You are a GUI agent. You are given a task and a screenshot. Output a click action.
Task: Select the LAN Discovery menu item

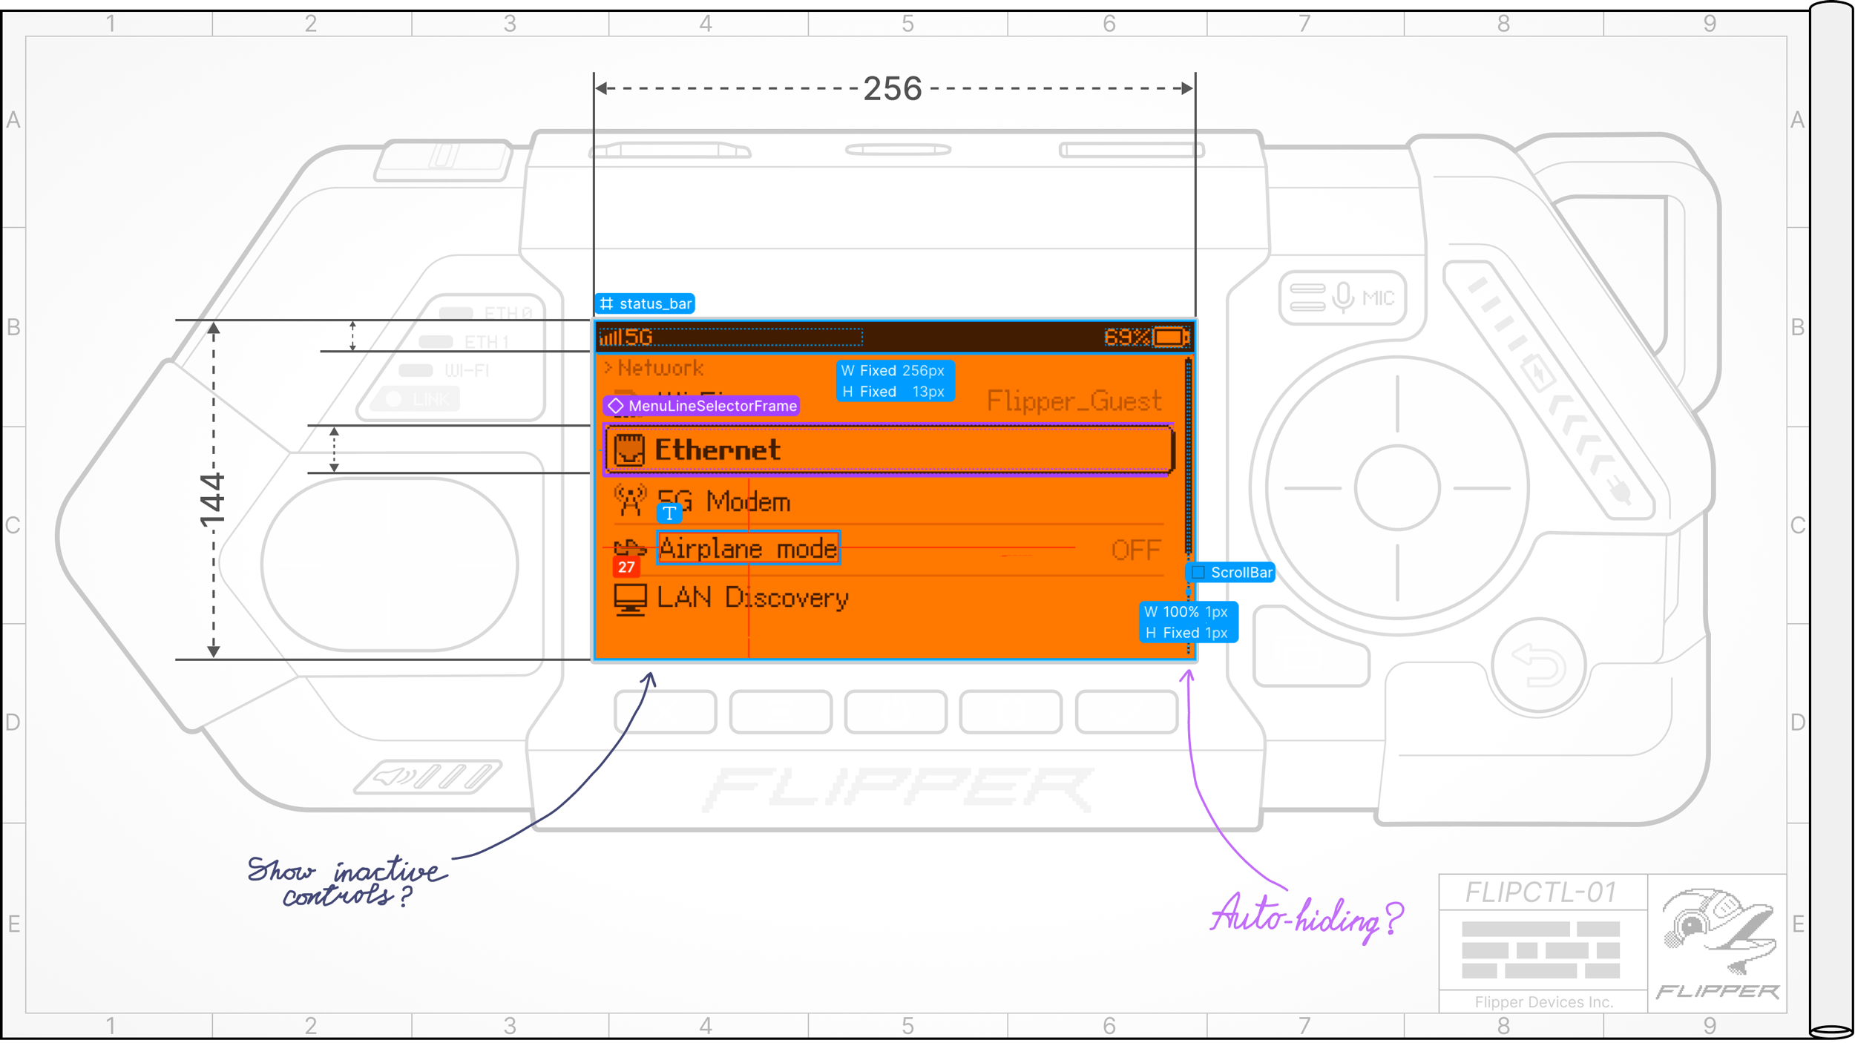[x=889, y=599]
